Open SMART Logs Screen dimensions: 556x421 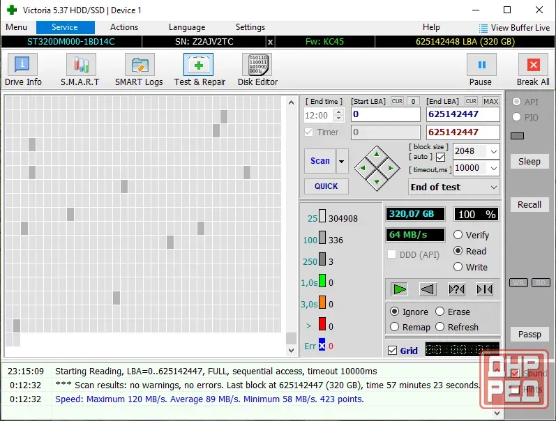click(139, 70)
